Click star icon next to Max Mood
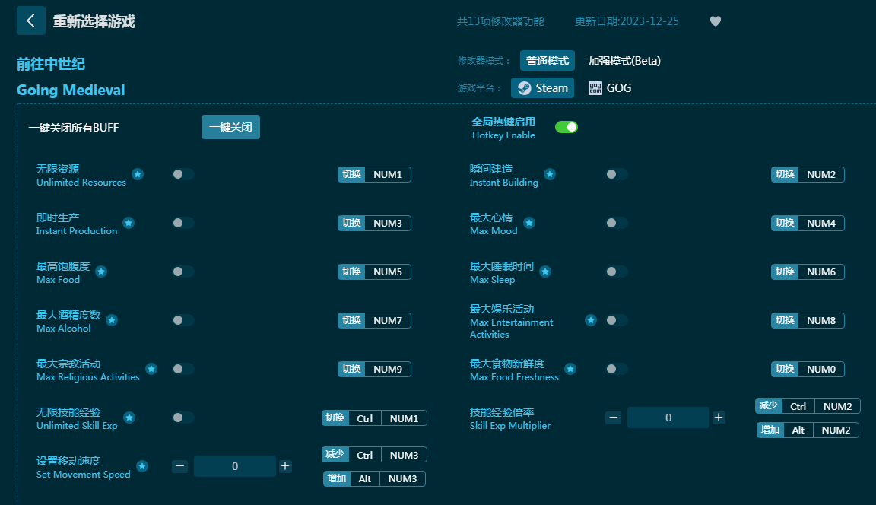This screenshot has height=505, width=876. point(529,223)
